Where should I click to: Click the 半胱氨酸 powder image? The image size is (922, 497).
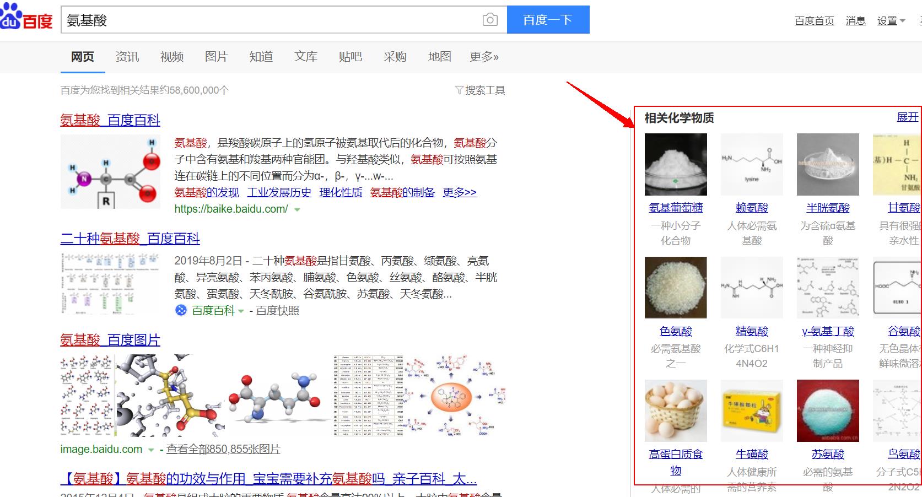coord(828,164)
